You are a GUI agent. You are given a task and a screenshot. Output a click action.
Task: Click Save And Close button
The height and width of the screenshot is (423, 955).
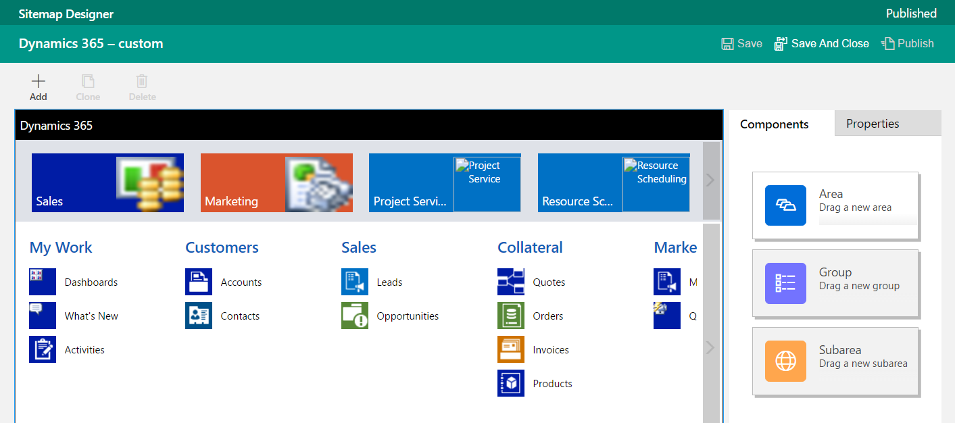coord(822,44)
